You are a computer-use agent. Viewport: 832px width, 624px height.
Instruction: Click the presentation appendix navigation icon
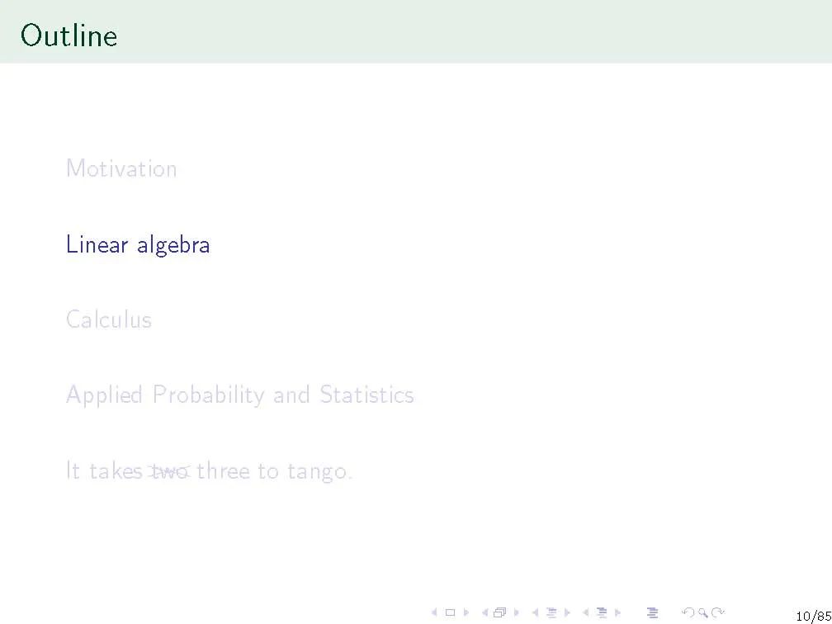pos(652,613)
